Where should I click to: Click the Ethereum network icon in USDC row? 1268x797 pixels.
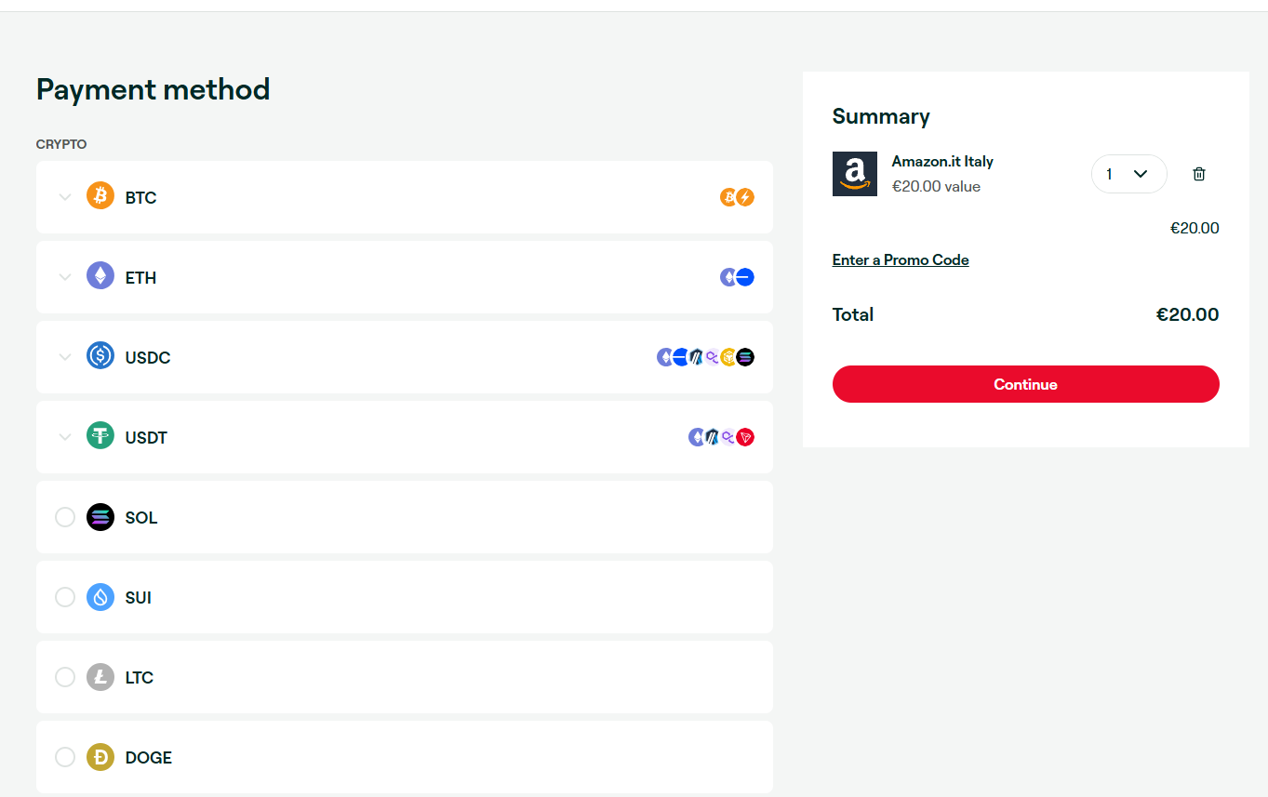tap(665, 357)
